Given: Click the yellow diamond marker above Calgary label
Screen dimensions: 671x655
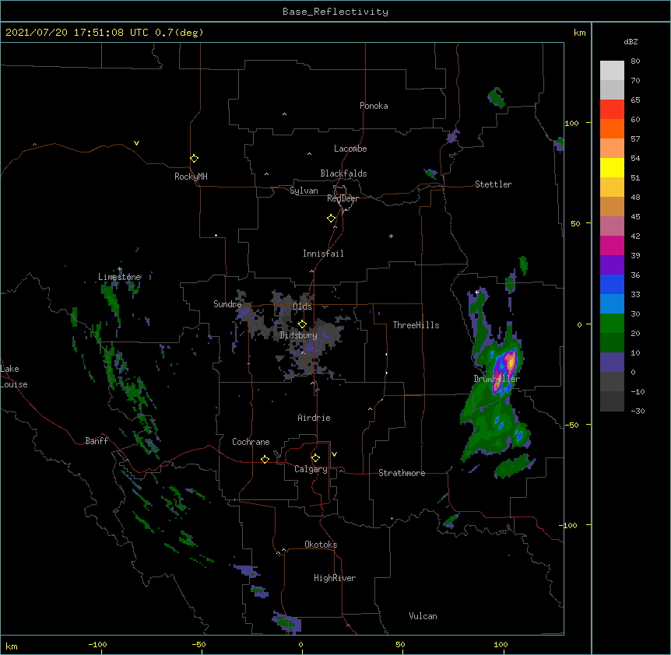Looking at the screenshot, I should tap(315, 458).
